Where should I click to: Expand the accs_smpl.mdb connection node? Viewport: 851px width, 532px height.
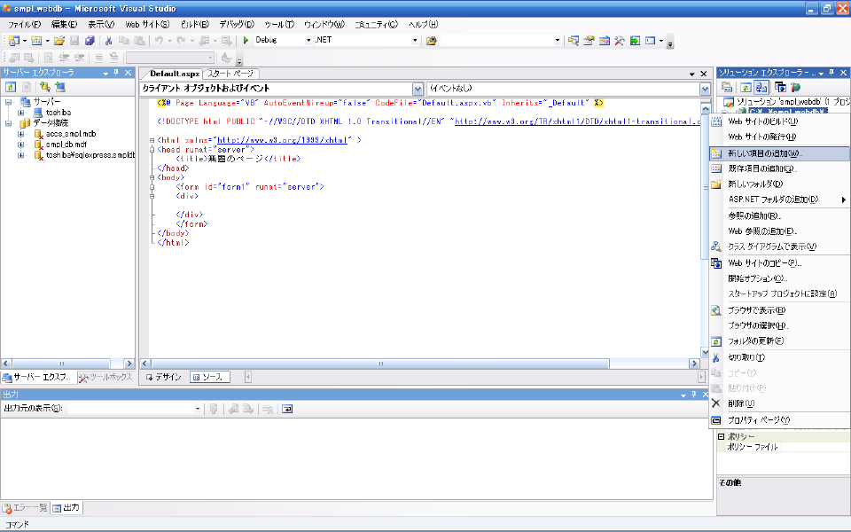click(x=20, y=134)
